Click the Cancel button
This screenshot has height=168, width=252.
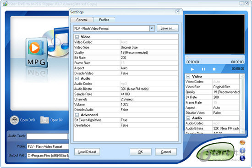[x=166, y=152]
